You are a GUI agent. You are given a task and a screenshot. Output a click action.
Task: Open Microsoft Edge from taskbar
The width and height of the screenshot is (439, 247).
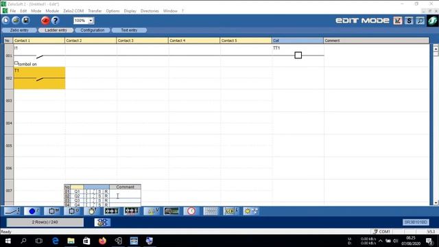pos(56,241)
